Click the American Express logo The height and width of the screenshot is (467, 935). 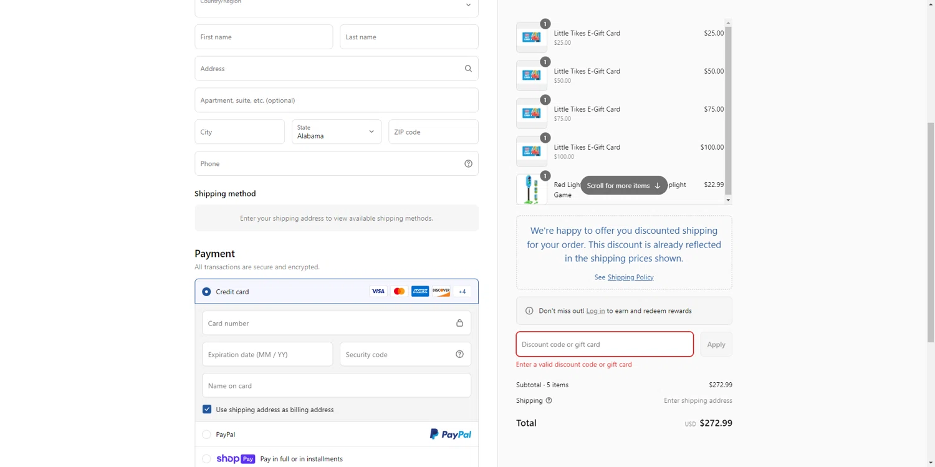point(420,291)
